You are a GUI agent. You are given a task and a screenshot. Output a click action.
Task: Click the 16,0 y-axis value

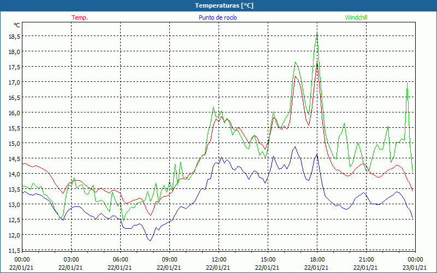[x=15, y=113]
